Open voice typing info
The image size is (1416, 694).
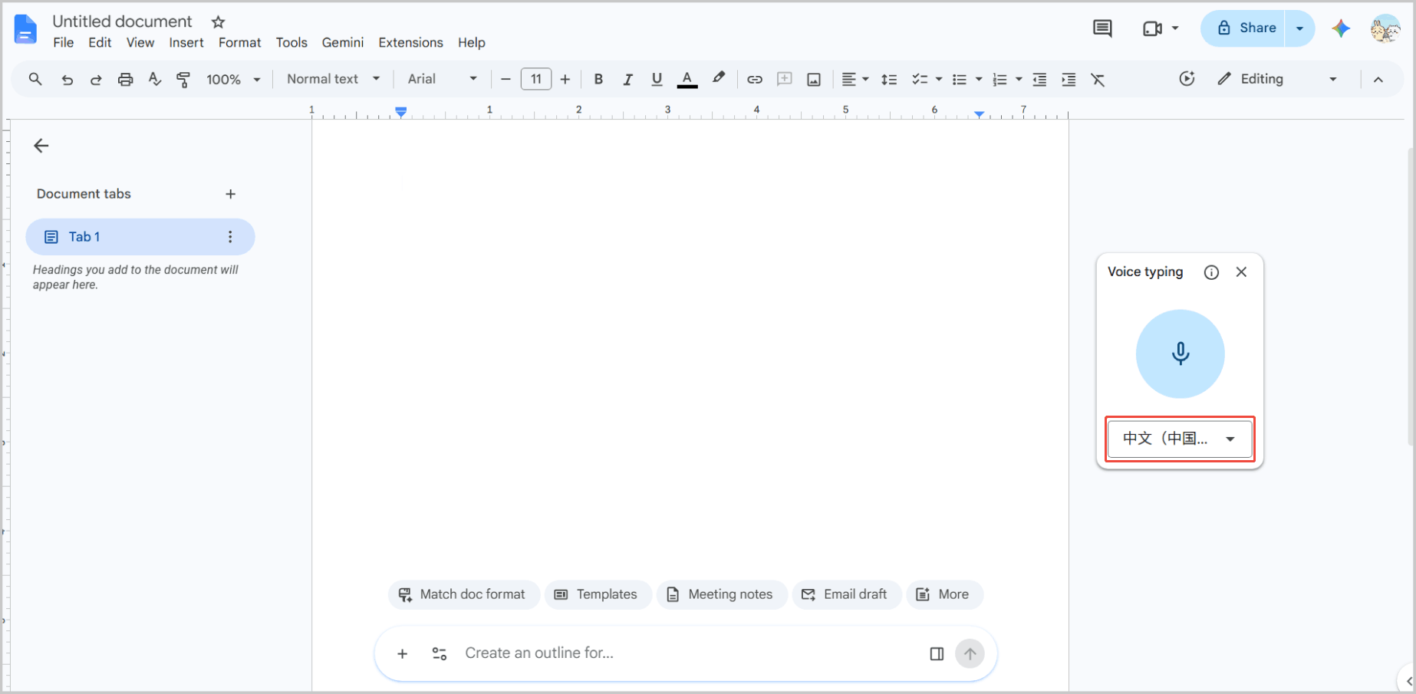(x=1211, y=272)
